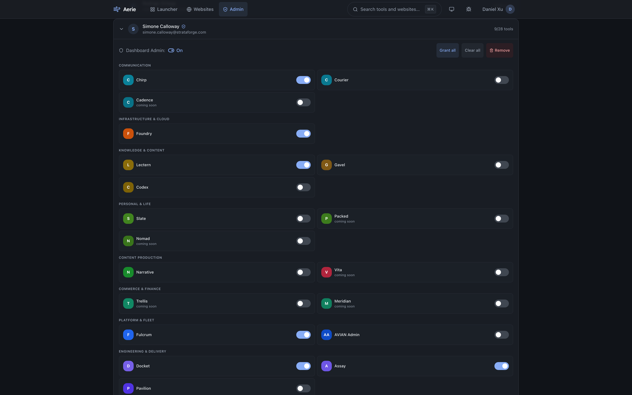The image size is (632, 395).
Task: Enable Codex access toggle
Action: 303,187
